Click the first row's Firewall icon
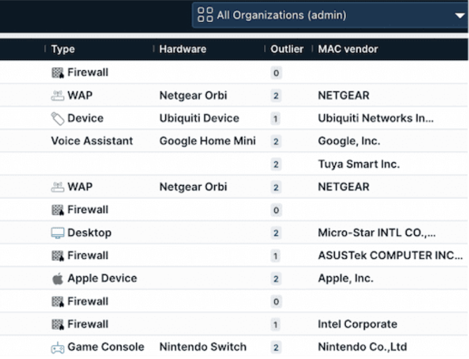Viewport: 469px width, 359px height. click(x=58, y=72)
